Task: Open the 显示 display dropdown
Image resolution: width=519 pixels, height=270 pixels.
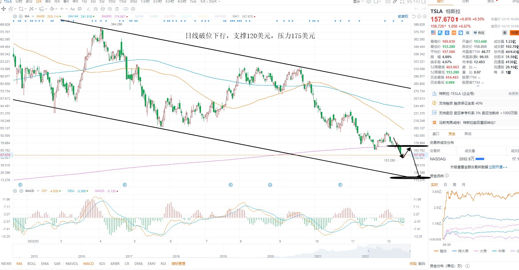Action: click(x=358, y=1)
